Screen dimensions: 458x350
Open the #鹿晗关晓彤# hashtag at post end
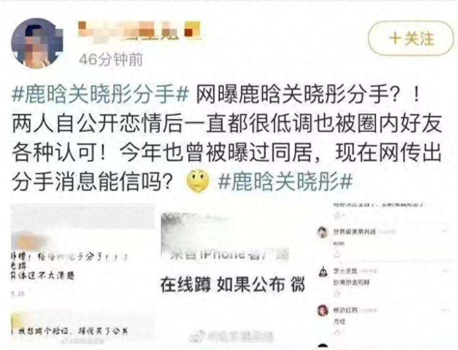(285, 181)
